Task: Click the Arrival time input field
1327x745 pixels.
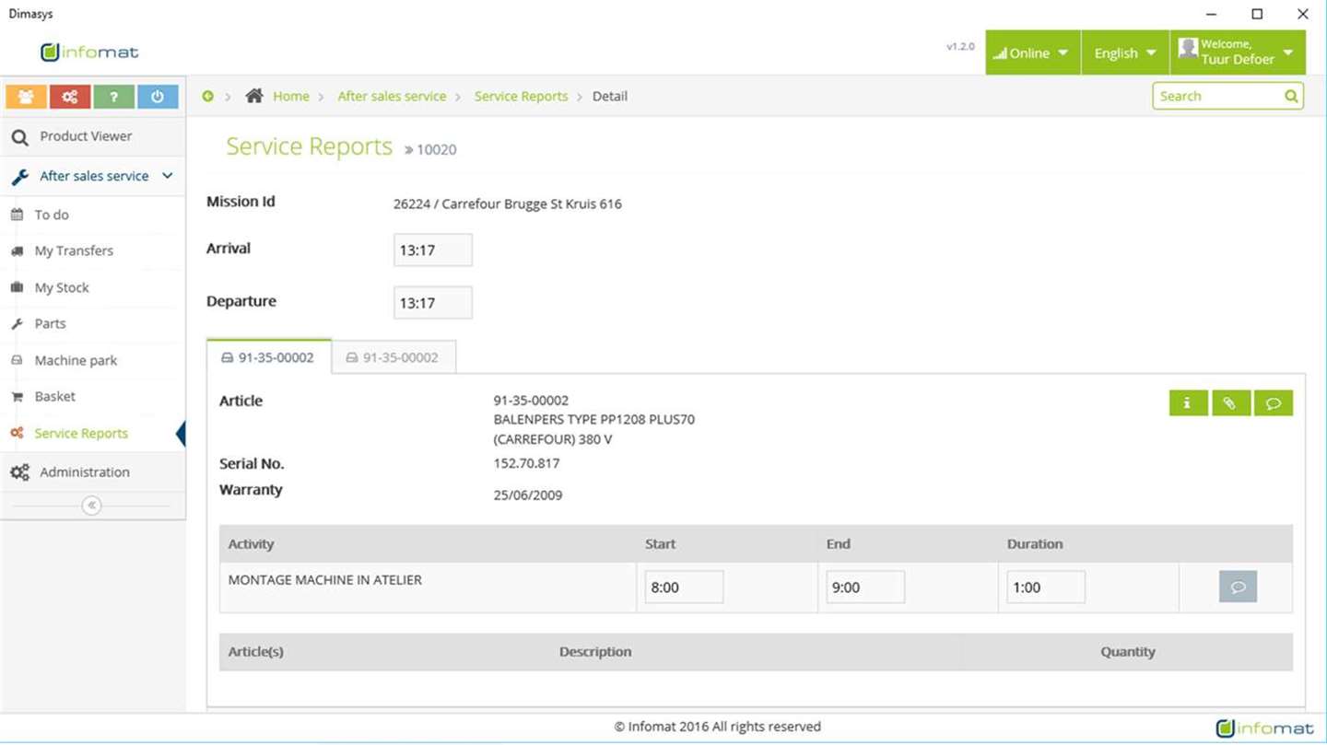Action: (433, 250)
